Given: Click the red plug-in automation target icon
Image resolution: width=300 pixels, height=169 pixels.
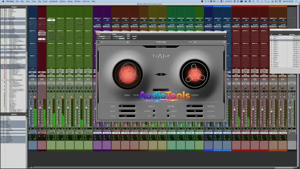Looking at the screenshot, I should (225, 36).
